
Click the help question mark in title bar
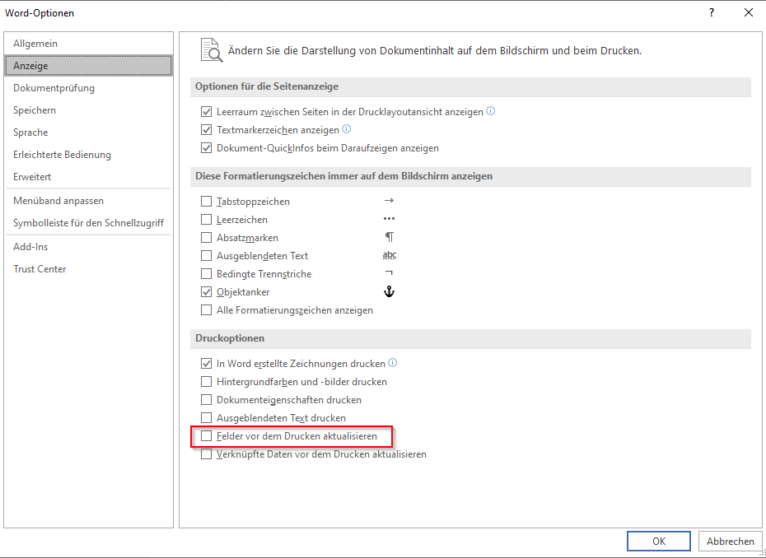tap(712, 13)
